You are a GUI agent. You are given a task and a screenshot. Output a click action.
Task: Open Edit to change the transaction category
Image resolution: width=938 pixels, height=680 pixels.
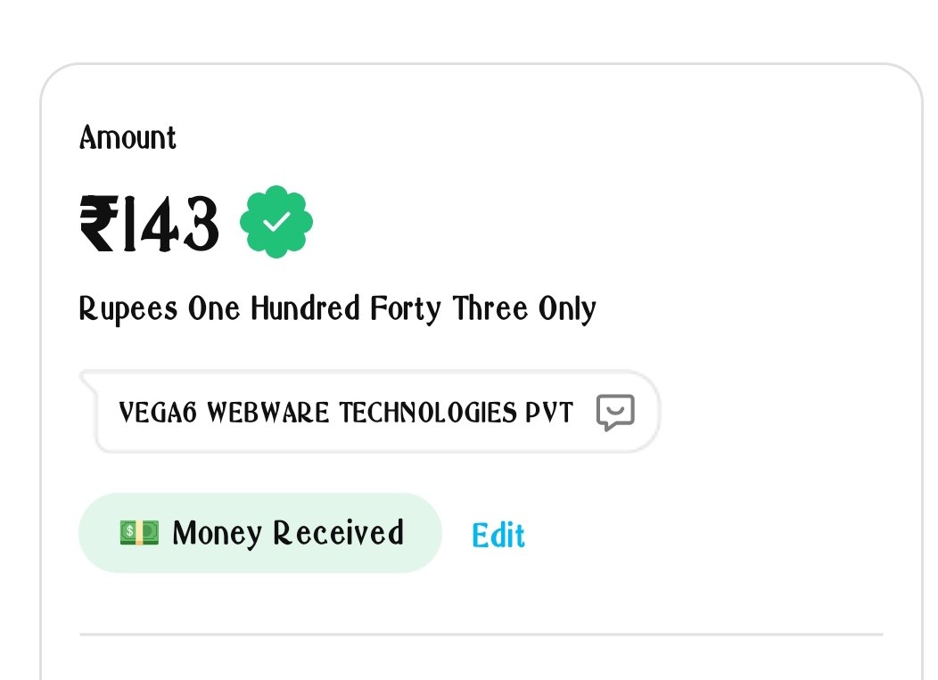click(498, 535)
